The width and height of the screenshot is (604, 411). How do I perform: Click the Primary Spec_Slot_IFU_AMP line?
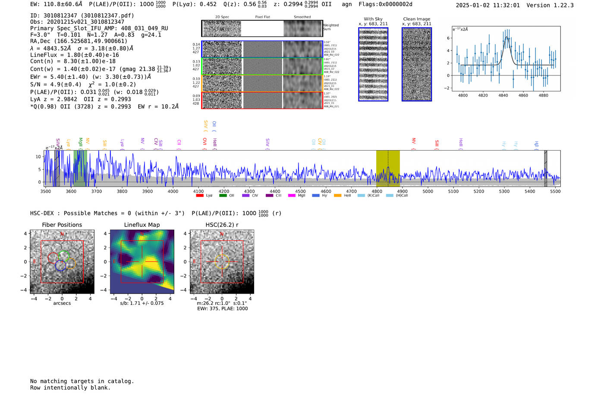coord(99,28)
